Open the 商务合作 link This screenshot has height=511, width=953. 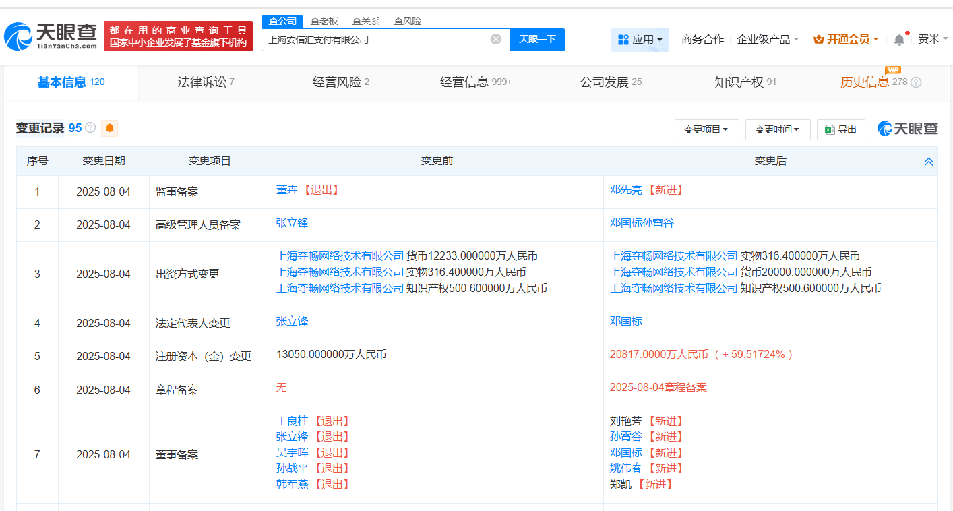tap(703, 40)
